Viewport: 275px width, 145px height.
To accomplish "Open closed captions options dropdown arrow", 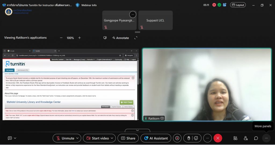I will tap(15, 138).
